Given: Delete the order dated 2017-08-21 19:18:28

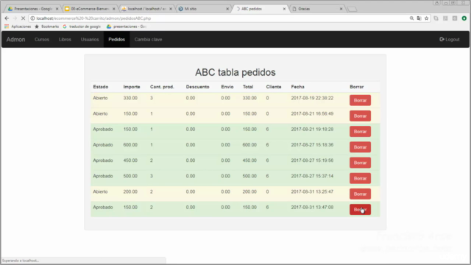Looking at the screenshot, I should [360, 132].
